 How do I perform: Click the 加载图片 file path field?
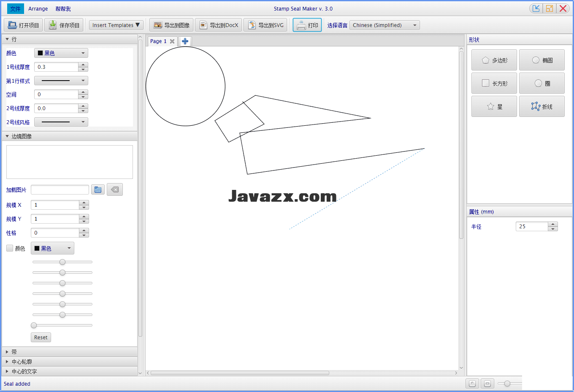[x=60, y=190]
